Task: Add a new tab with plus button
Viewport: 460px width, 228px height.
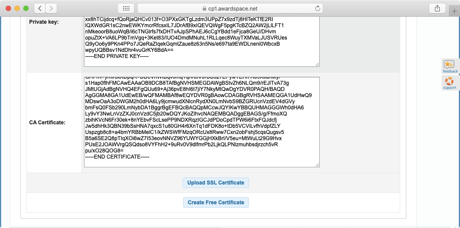Action: click(x=454, y=11)
